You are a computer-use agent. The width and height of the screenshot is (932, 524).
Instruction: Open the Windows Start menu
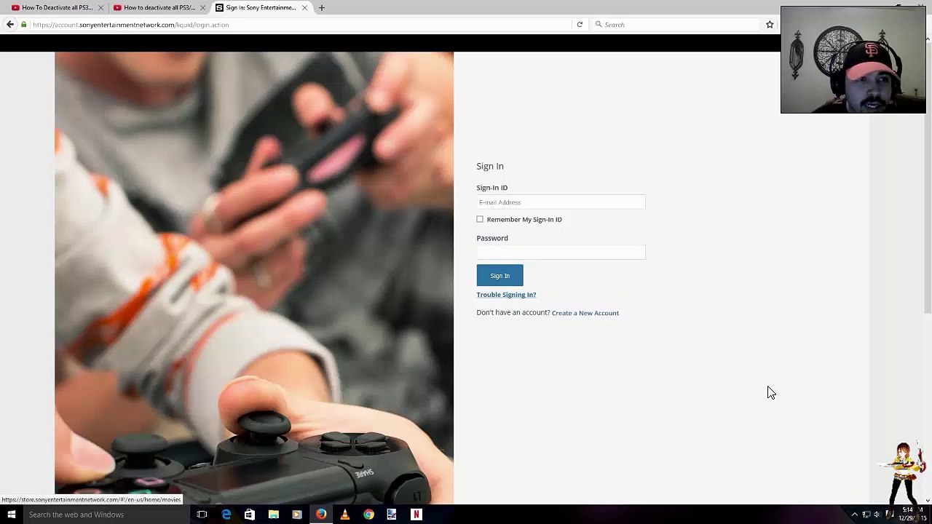(12, 515)
